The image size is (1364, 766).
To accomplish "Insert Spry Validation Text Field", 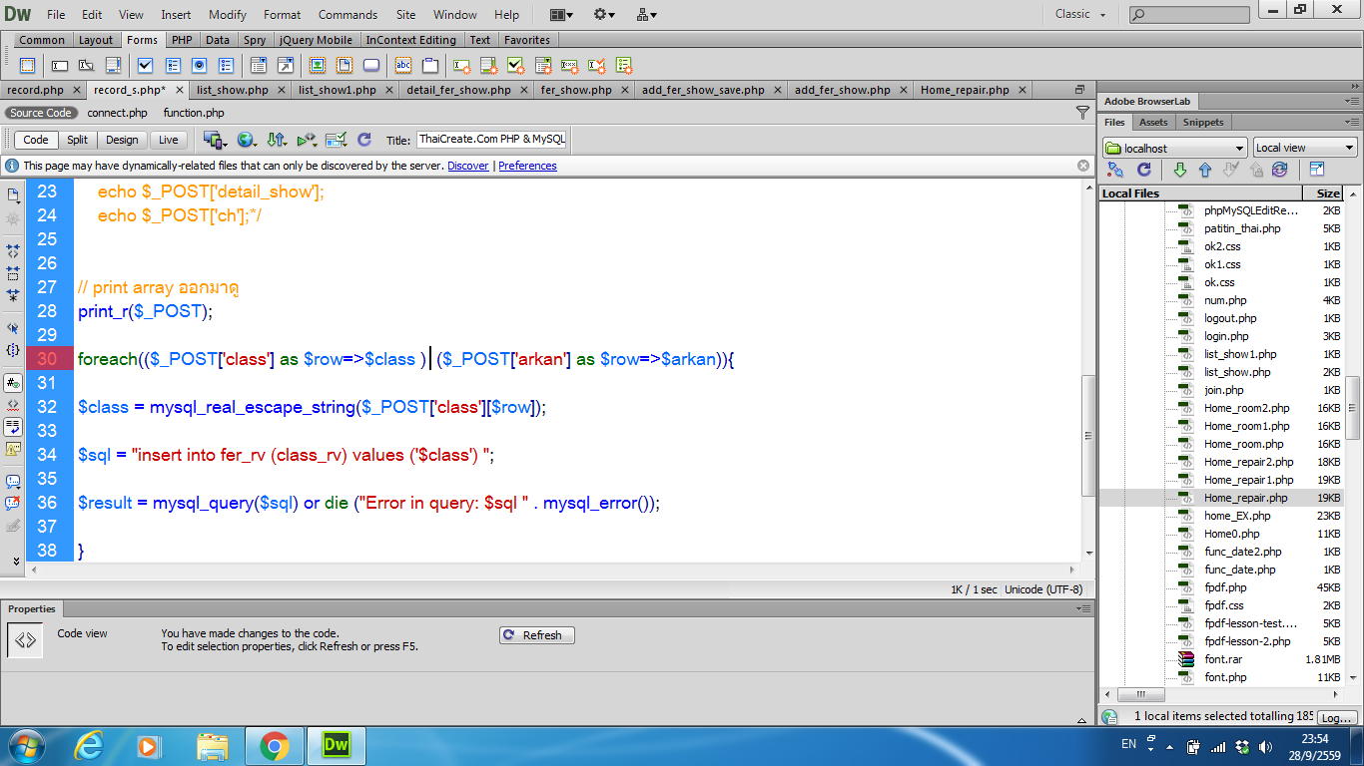I will point(462,66).
